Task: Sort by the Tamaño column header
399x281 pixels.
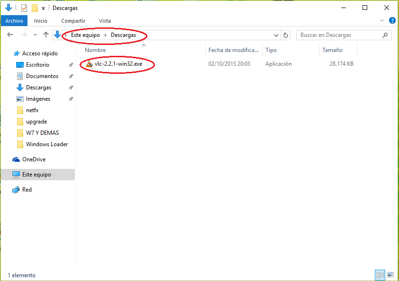Action: [x=332, y=50]
